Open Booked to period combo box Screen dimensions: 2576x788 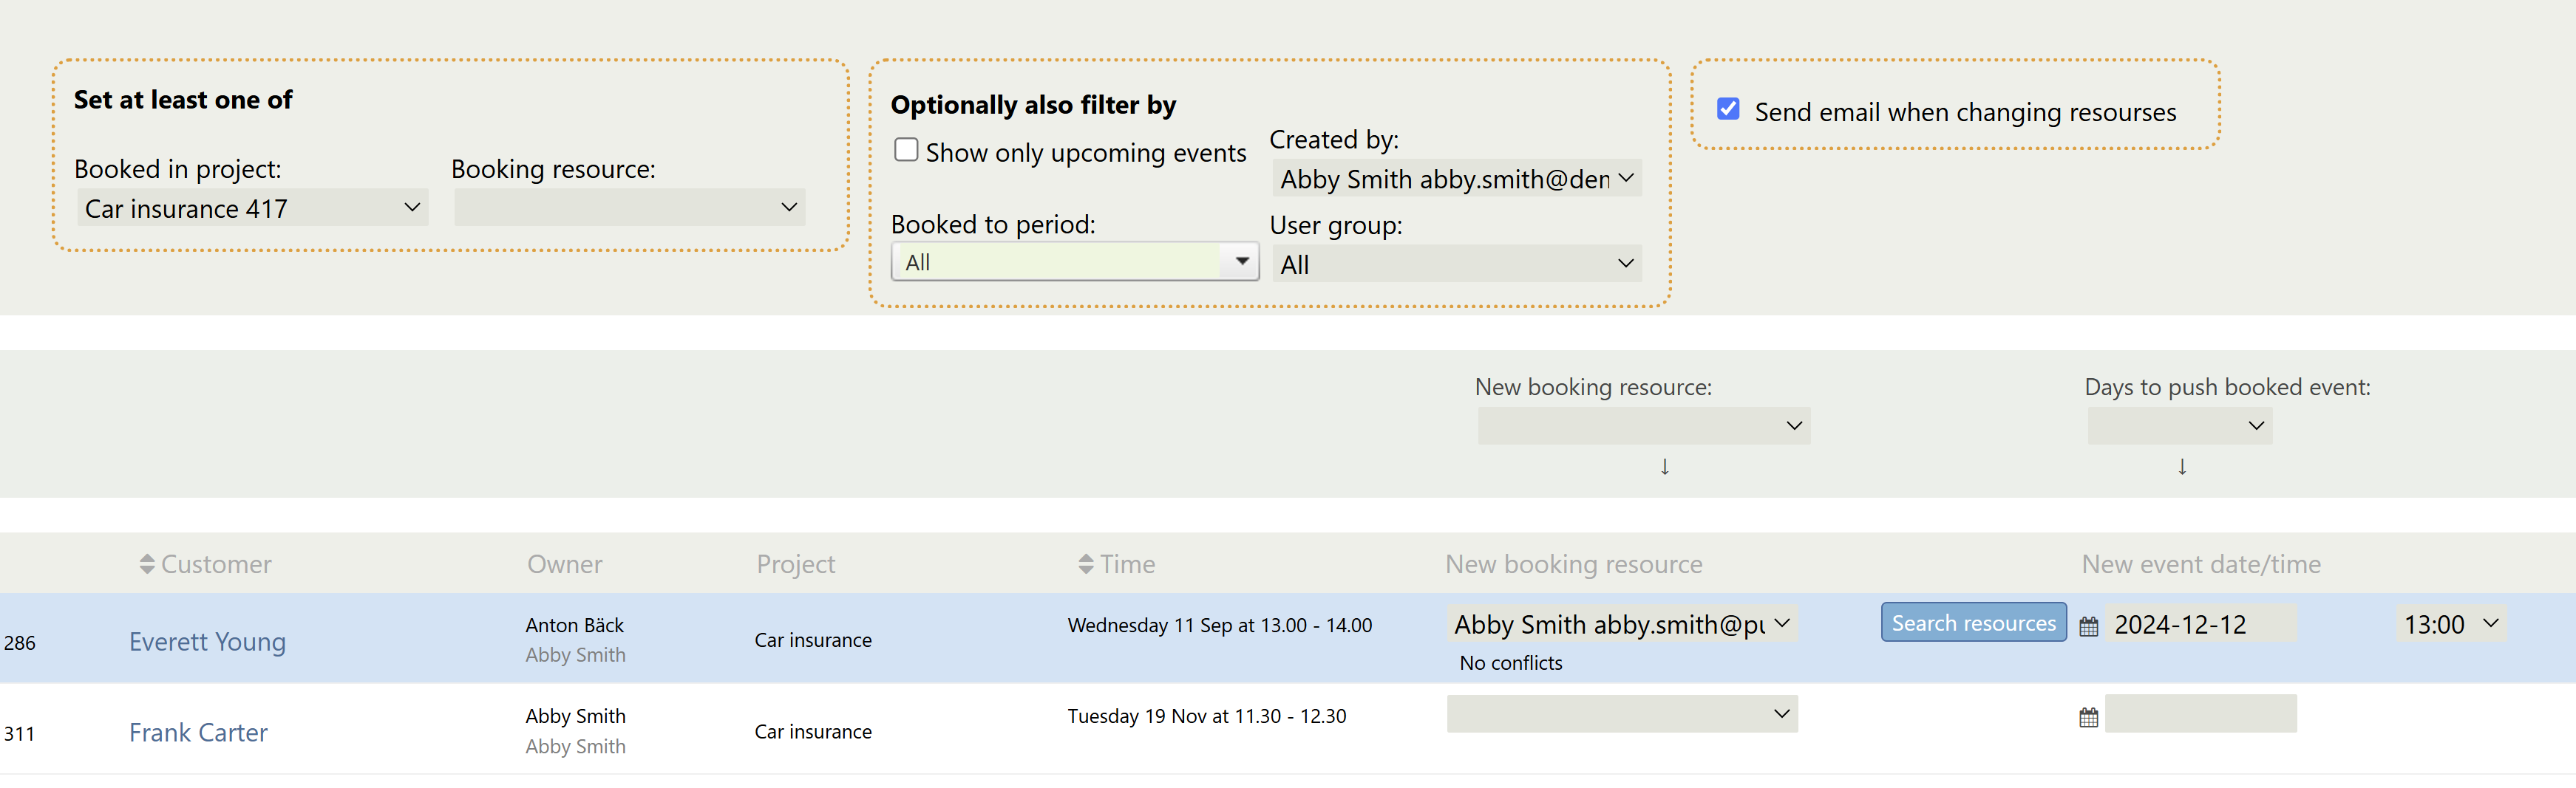[x=1074, y=261]
